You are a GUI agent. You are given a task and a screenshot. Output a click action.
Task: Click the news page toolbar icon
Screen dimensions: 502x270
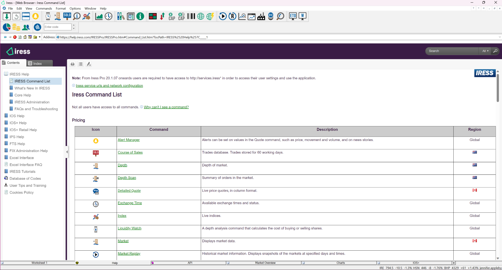130,16
